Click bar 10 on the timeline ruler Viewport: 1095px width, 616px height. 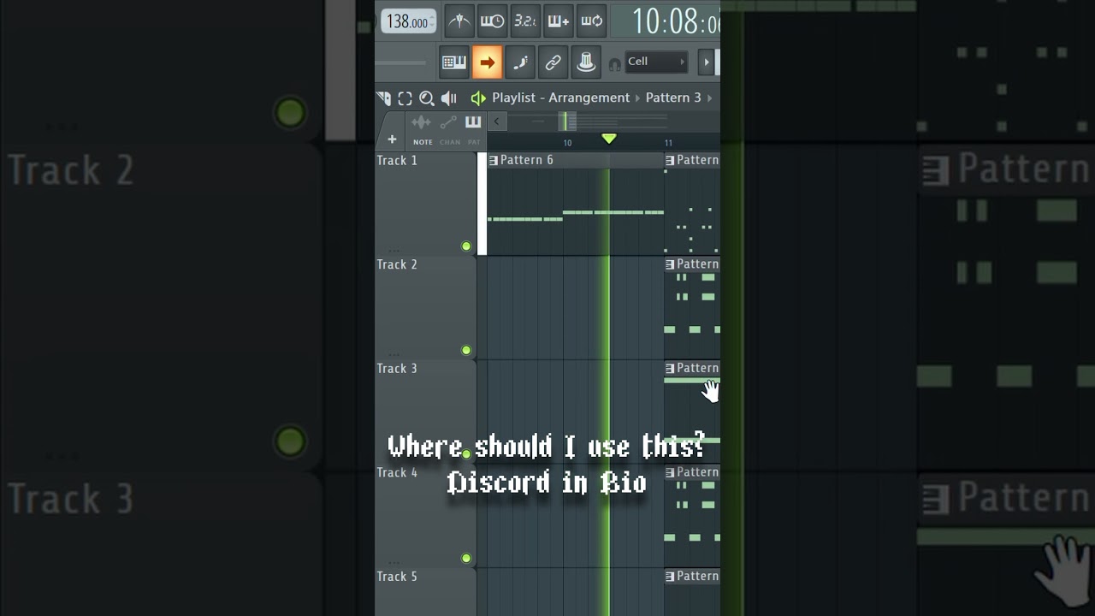click(567, 143)
